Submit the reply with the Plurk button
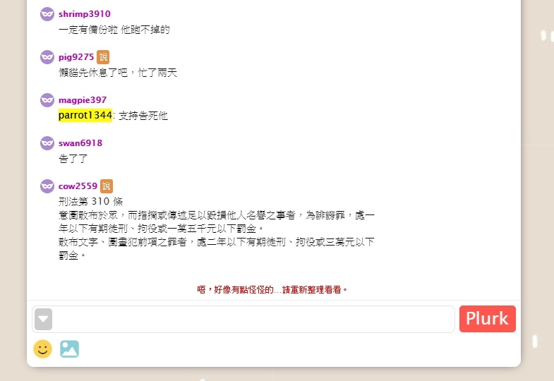The image size is (554, 381). pos(487,319)
